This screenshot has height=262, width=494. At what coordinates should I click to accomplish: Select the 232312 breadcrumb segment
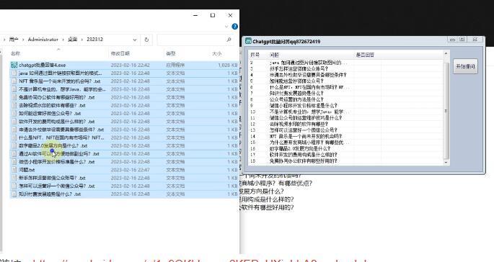click(94, 40)
